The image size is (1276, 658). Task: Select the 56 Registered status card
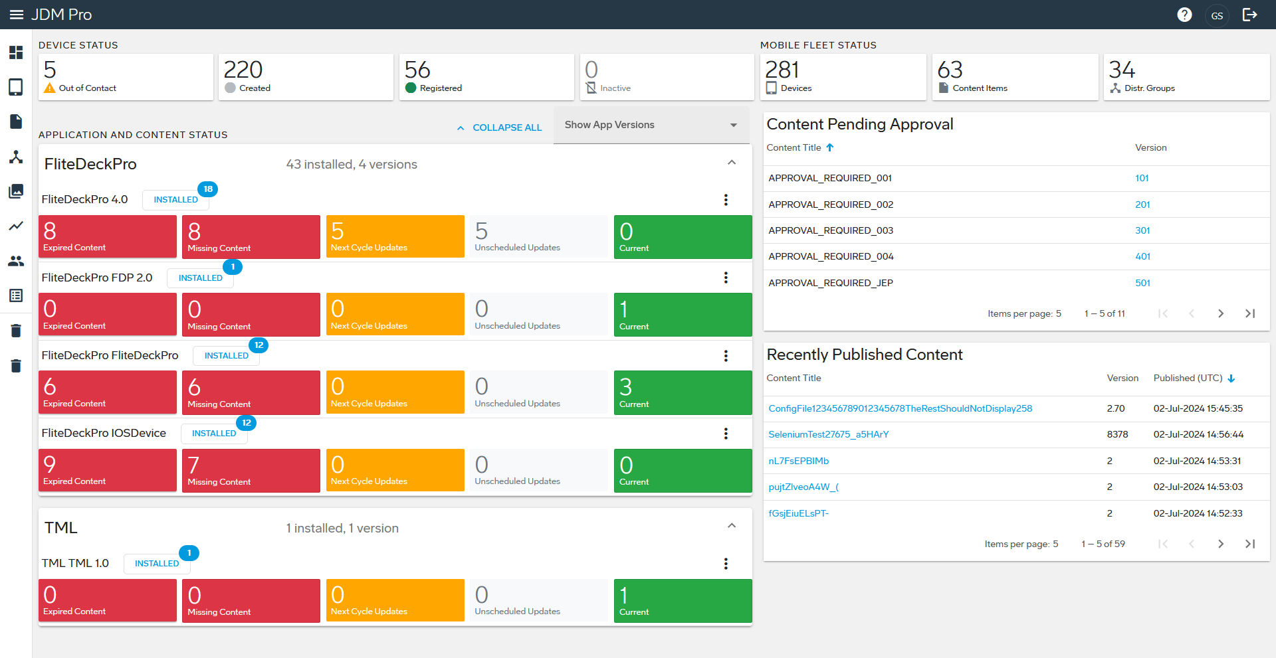coord(486,77)
